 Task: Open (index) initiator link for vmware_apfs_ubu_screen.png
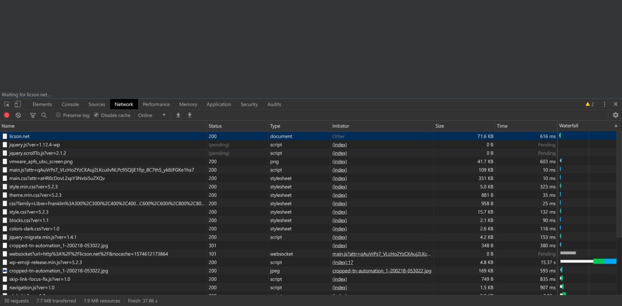339,161
